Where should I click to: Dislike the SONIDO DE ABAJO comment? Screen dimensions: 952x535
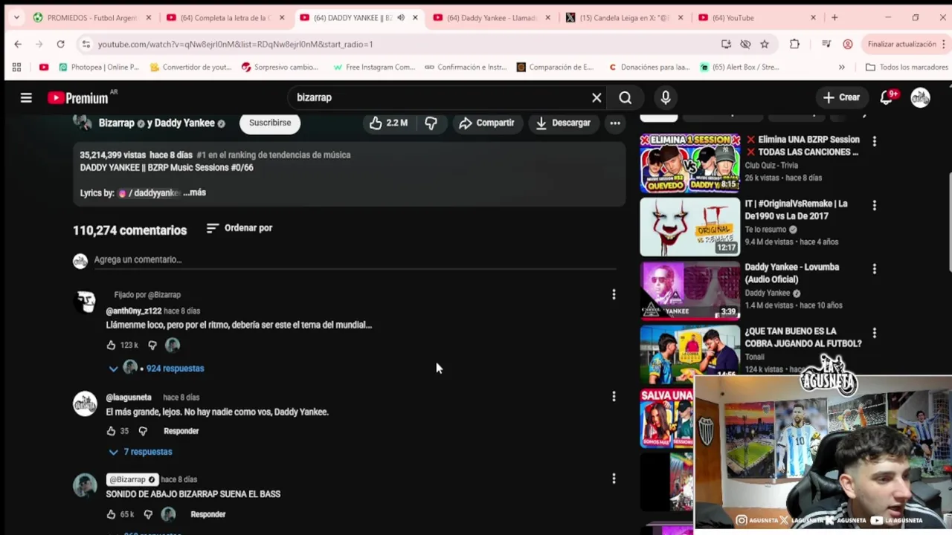click(148, 514)
